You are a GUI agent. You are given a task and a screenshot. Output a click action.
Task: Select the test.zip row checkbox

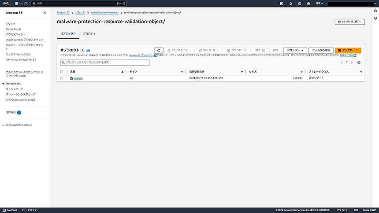pyautogui.click(x=62, y=78)
